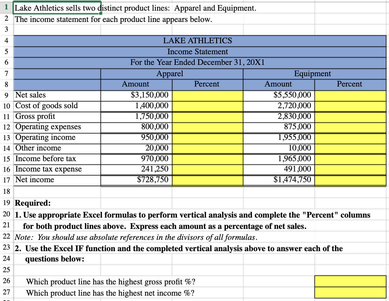This screenshot has height=301, width=389.
Task: Click Equipment income before tax 1,965,000
Action: (279, 159)
